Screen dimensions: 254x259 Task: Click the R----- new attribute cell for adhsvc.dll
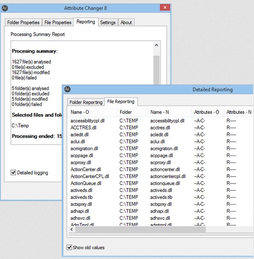tap(231, 218)
